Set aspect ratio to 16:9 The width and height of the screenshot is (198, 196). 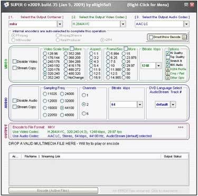coord(91,77)
